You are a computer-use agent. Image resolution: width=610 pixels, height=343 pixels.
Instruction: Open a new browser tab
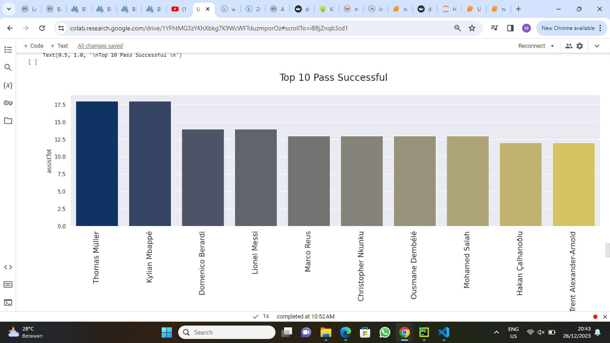[x=518, y=9]
